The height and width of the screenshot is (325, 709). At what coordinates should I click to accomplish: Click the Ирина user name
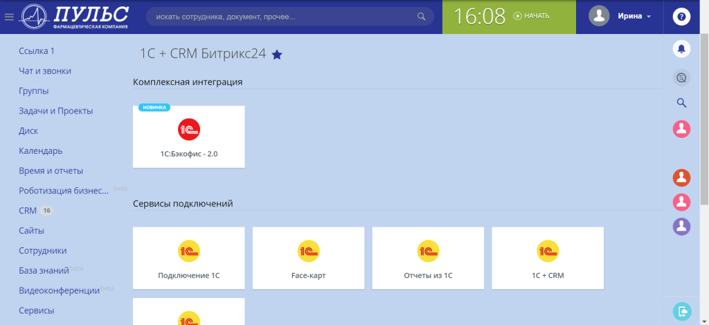630,17
